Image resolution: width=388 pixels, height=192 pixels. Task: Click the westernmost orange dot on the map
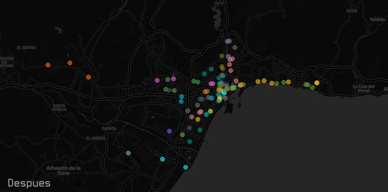48,65
